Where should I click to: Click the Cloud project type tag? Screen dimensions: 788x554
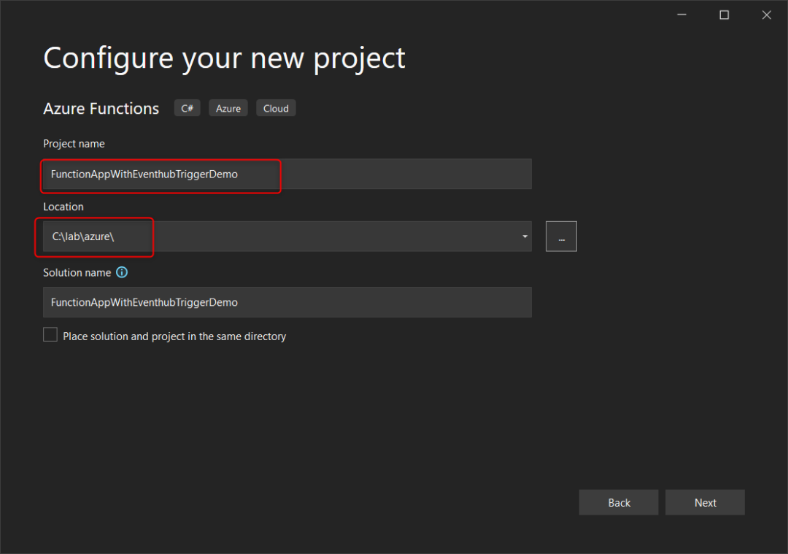(x=276, y=108)
